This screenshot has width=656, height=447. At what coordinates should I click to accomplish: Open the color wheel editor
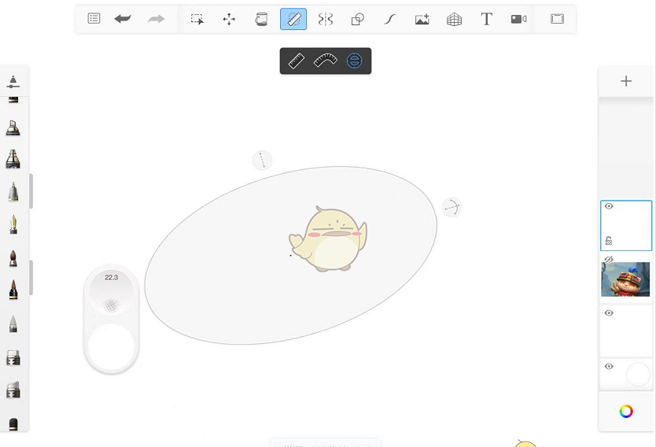point(626,412)
